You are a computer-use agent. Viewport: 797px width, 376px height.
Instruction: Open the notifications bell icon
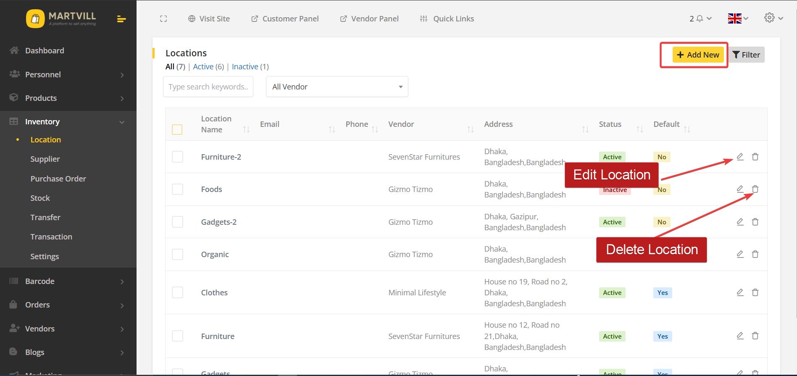[x=700, y=18]
